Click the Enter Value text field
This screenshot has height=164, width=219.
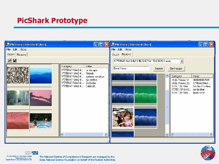(131, 68)
